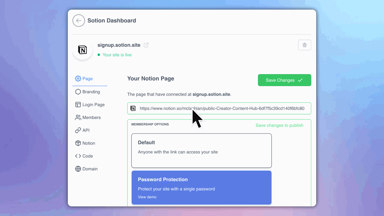
Task: Click the angle brackets icon beside Code
Action: pyautogui.click(x=78, y=156)
